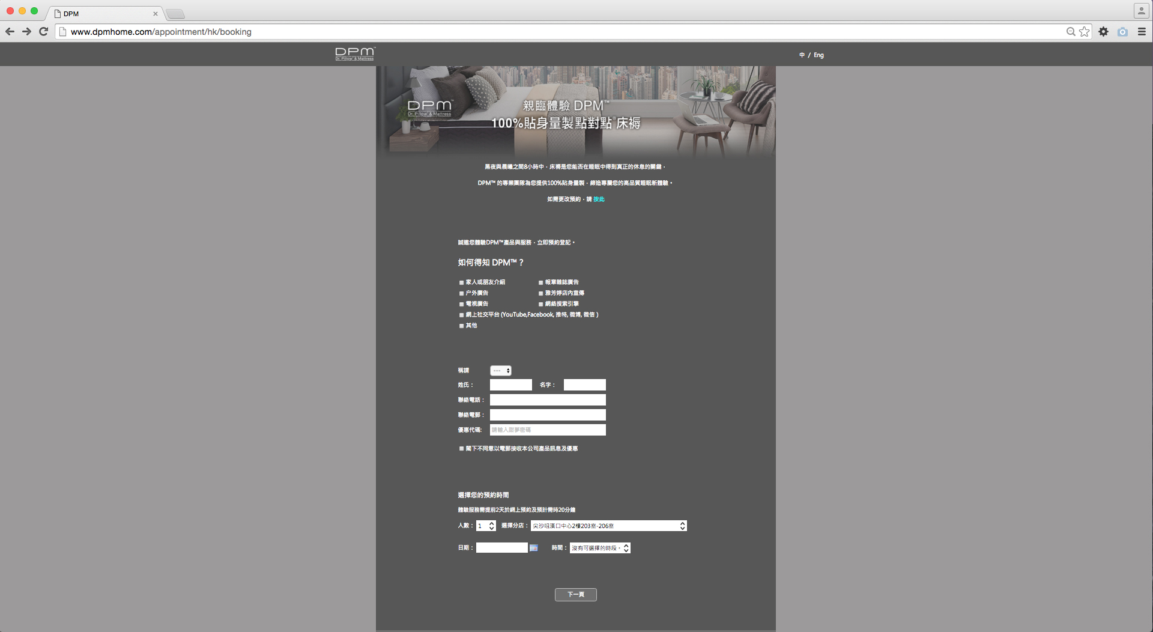The height and width of the screenshot is (632, 1153).
Task: Check the 家人或朋友介紹 checkbox
Action: pos(461,282)
